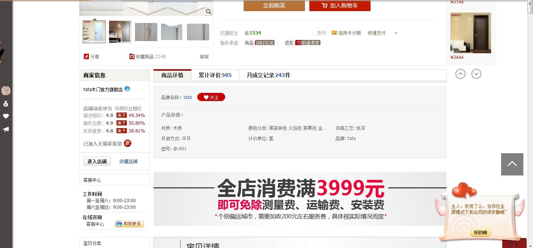Dismiss popup with 好的哦 button
Screen dimensions: 533x248
click(480, 232)
